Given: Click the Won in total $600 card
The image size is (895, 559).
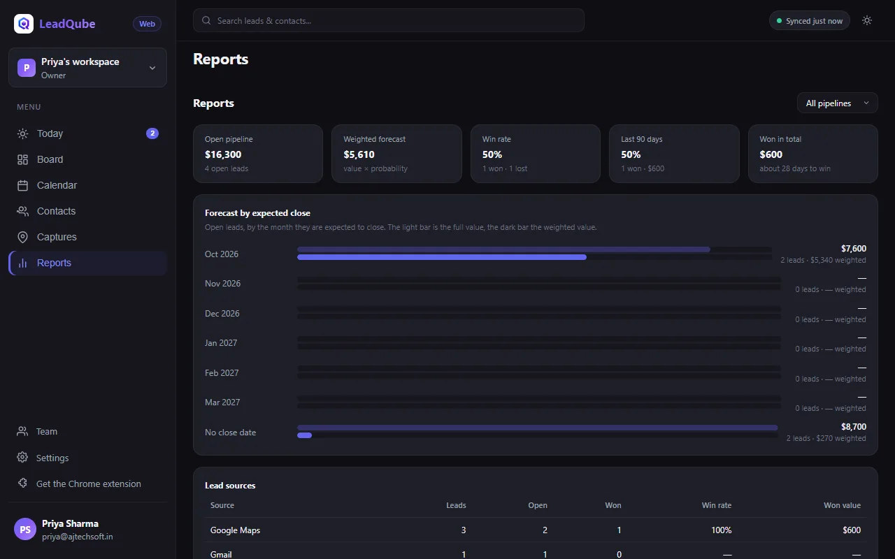Looking at the screenshot, I should (x=813, y=154).
